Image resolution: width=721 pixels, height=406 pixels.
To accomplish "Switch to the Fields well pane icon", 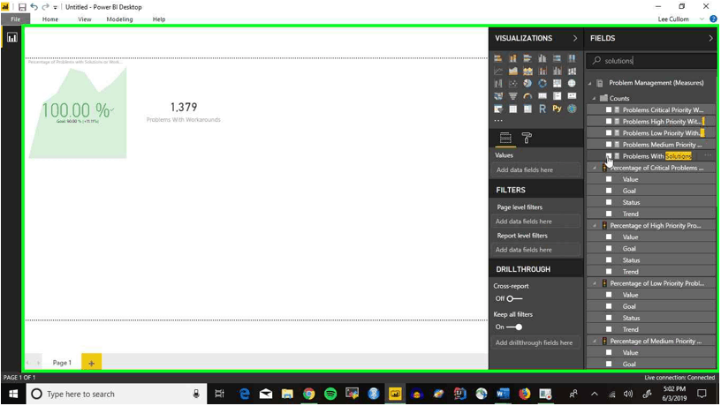I will point(505,138).
